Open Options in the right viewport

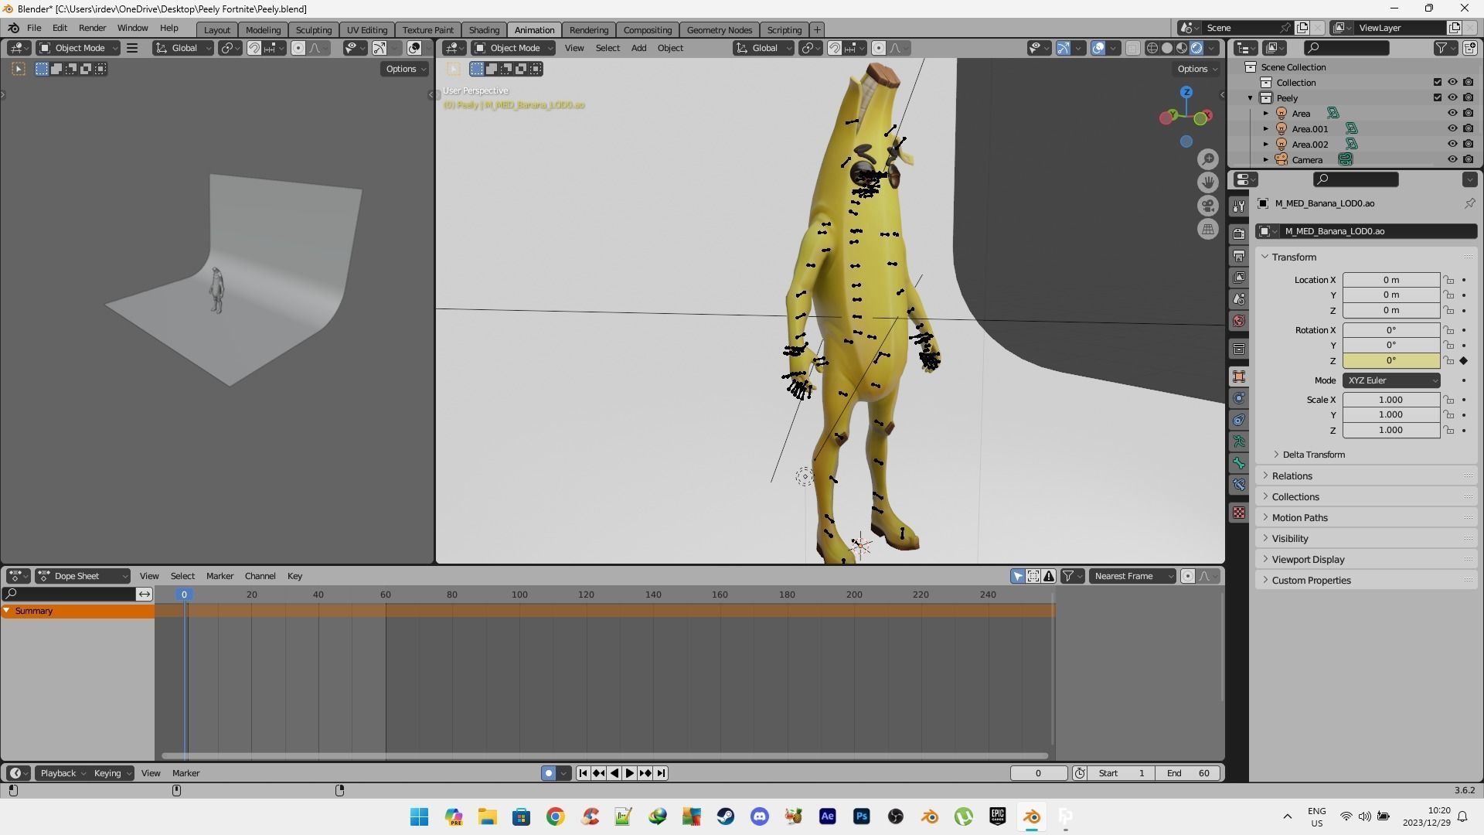click(x=1197, y=69)
